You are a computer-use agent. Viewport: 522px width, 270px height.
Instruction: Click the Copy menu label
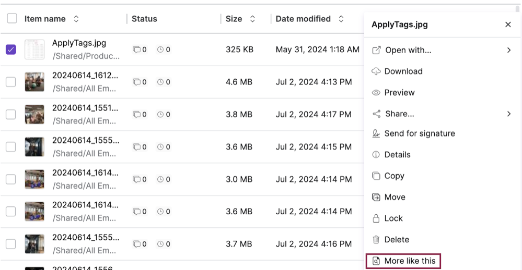coord(394,176)
